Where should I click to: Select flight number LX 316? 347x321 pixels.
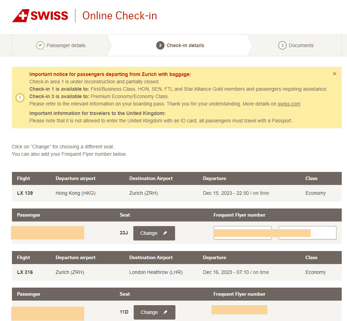(x=25, y=272)
